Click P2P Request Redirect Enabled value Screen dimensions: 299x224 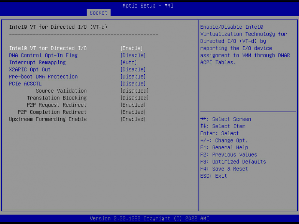(133, 105)
